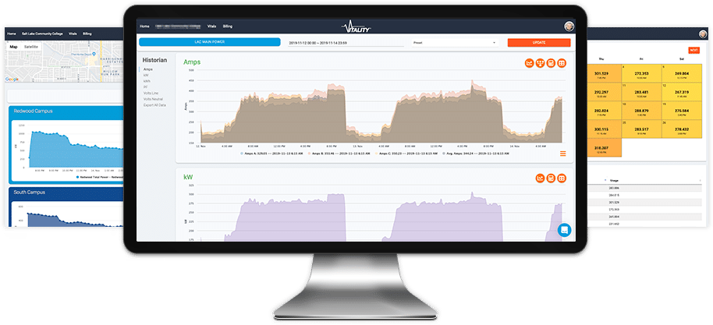The width and height of the screenshot is (713, 325).
Task: Click the table view icon in kW panel
Action: point(562,178)
